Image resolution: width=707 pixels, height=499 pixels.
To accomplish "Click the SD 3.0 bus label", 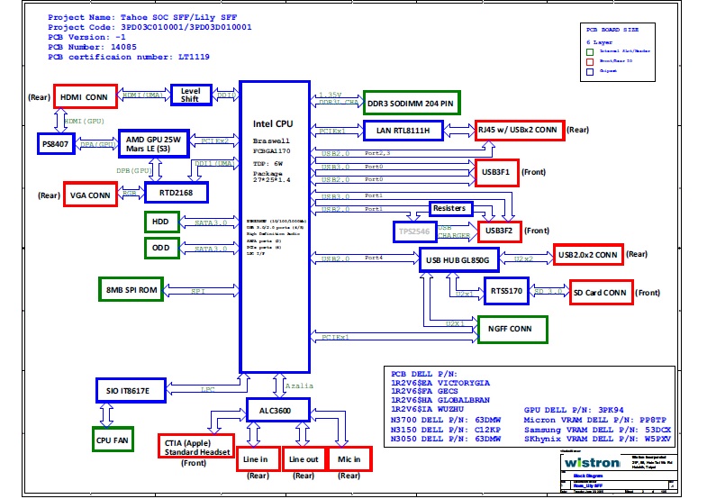I will (548, 291).
